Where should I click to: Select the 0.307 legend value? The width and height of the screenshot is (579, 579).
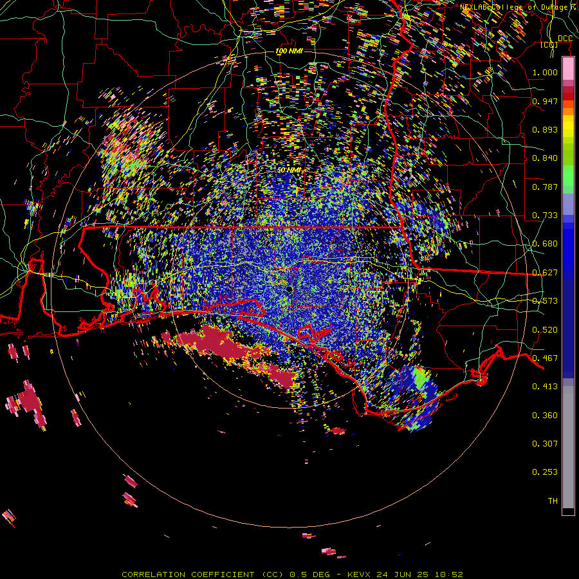pos(545,444)
